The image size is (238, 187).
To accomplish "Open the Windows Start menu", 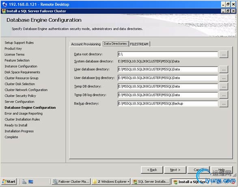I will pos(9,182).
